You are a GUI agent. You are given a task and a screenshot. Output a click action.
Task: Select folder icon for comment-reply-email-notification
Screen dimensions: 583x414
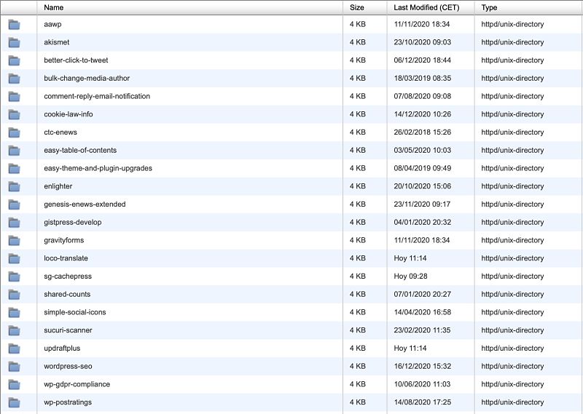tap(14, 97)
